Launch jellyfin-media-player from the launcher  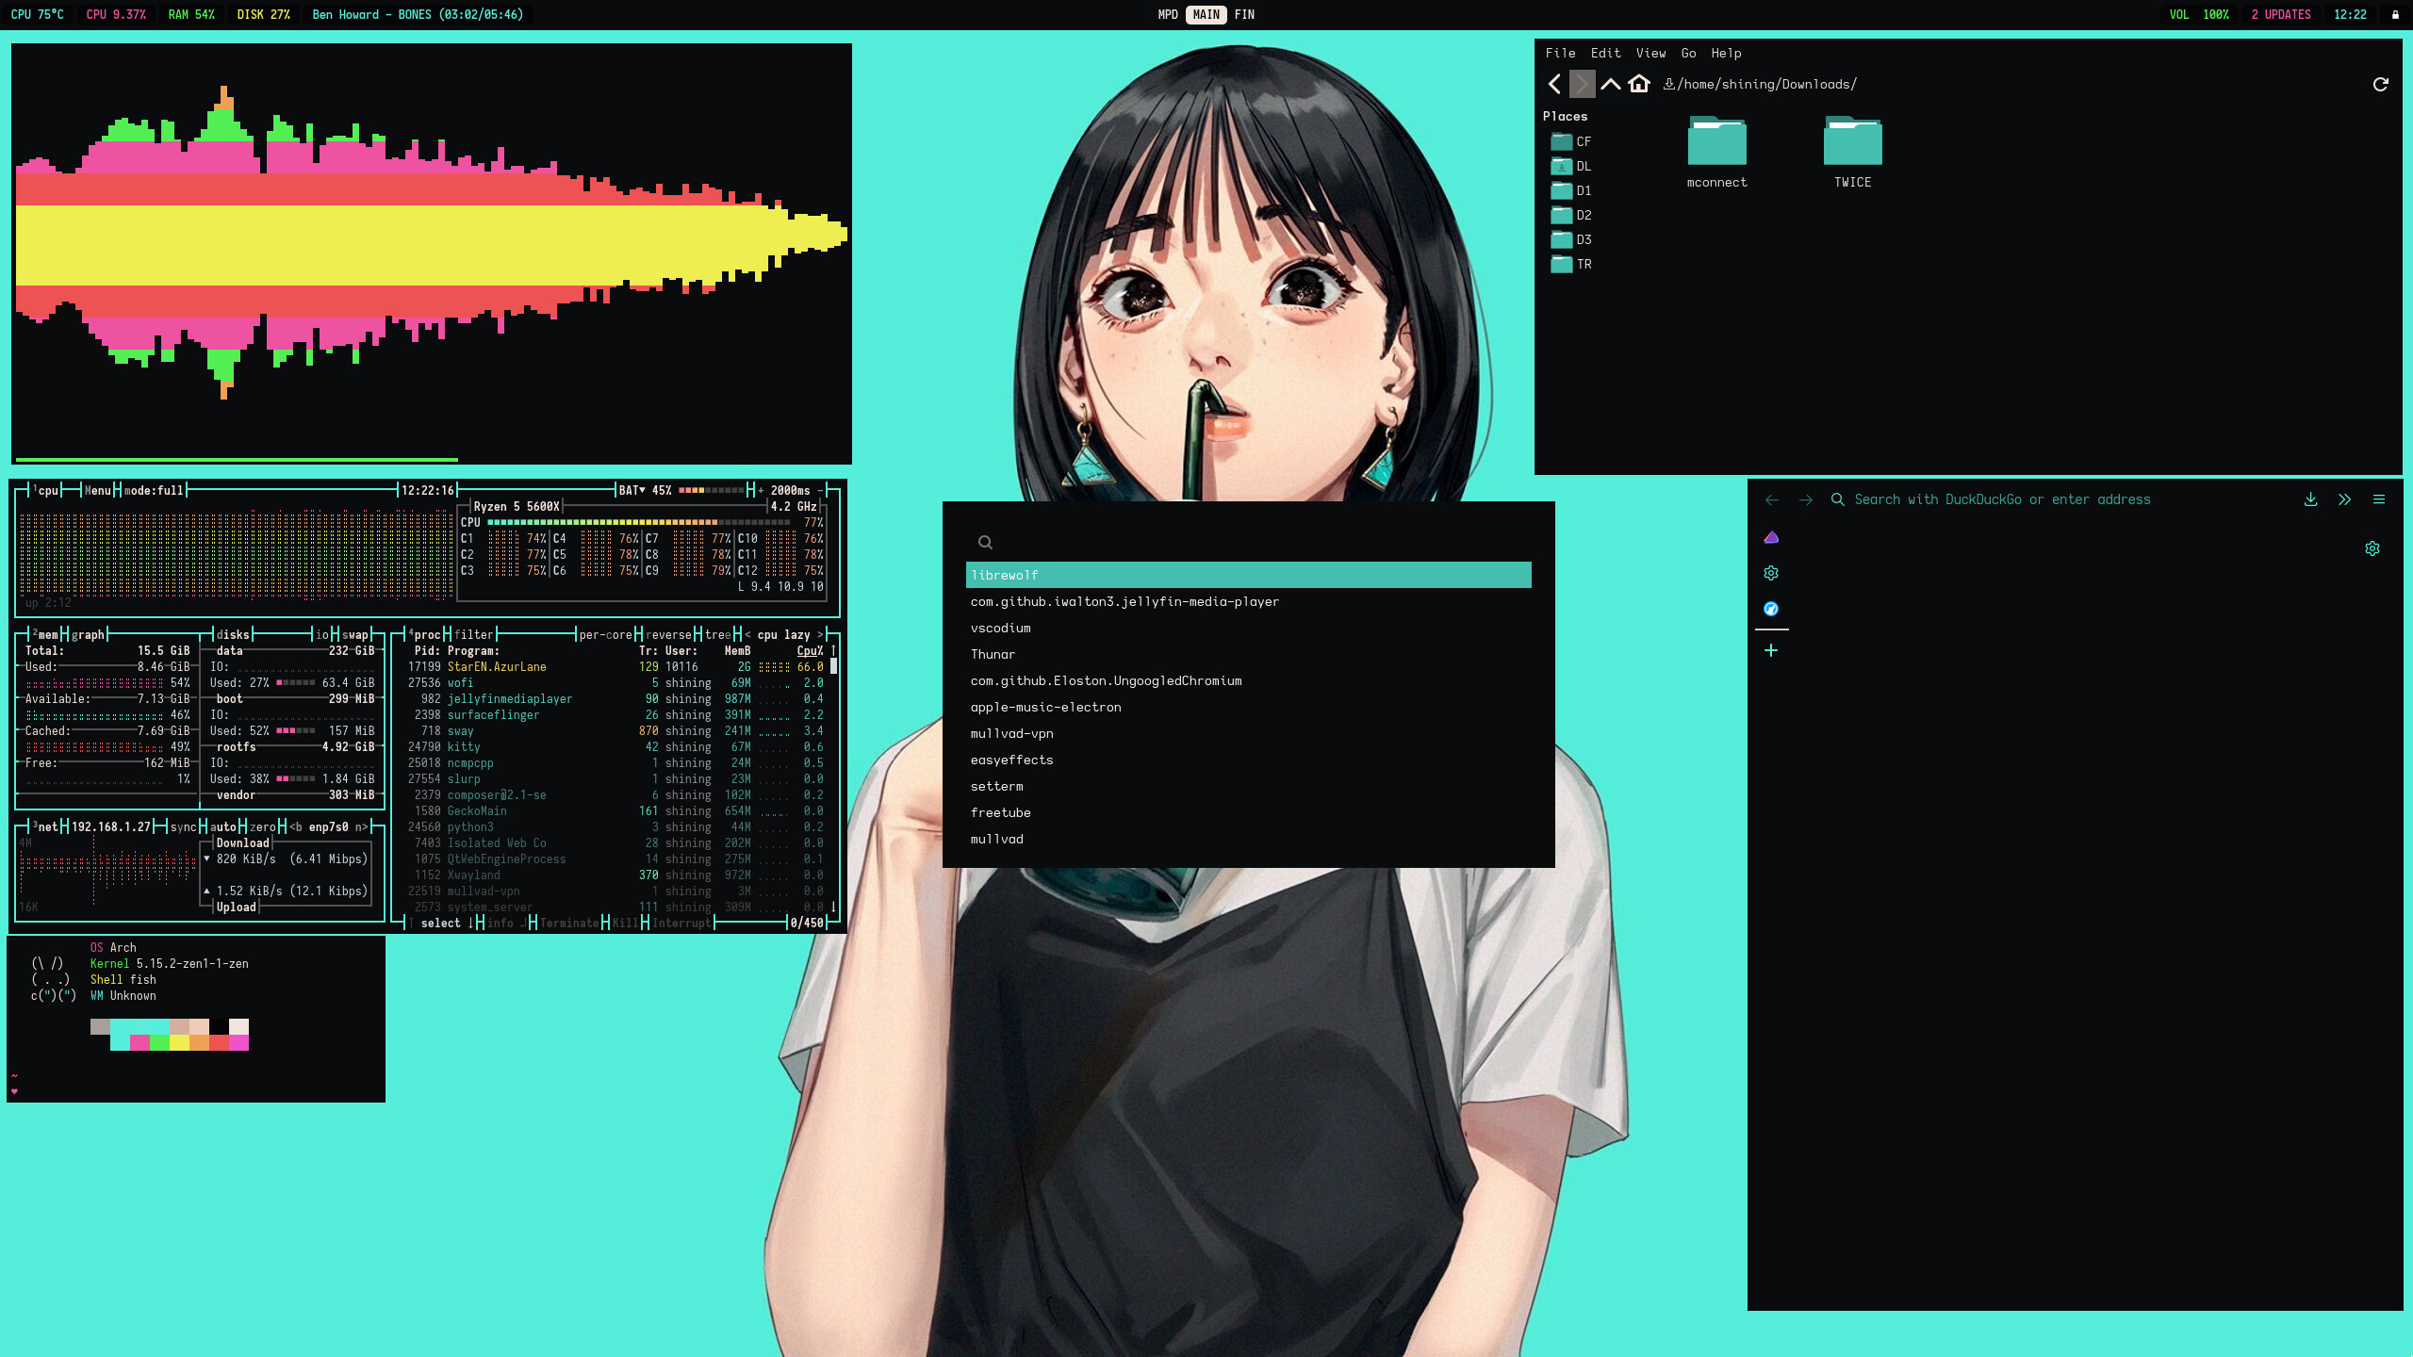pos(1249,601)
